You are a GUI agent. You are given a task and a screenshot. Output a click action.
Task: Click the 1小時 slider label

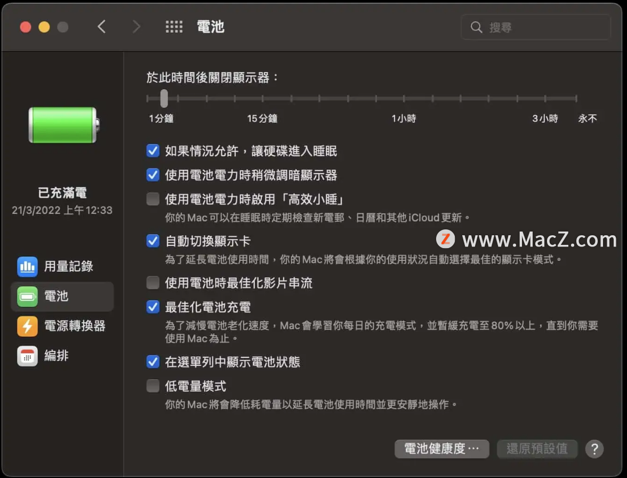404,118
